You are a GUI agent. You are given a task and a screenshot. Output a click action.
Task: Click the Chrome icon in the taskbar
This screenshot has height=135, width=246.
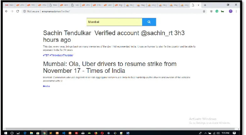(44, 133)
